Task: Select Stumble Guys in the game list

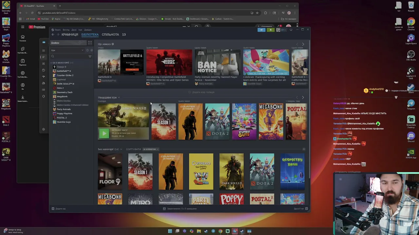Action: pyautogui.click(x=64, y=122)
